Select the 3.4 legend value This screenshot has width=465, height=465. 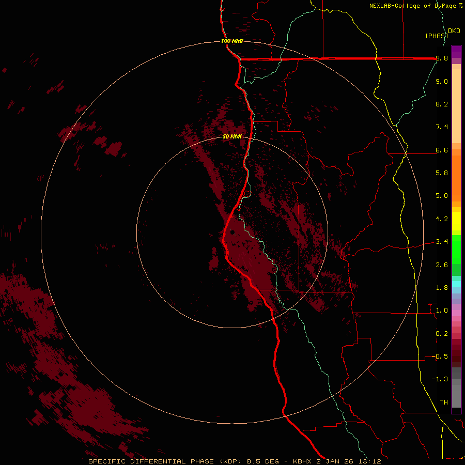click(x=442, y=242)
